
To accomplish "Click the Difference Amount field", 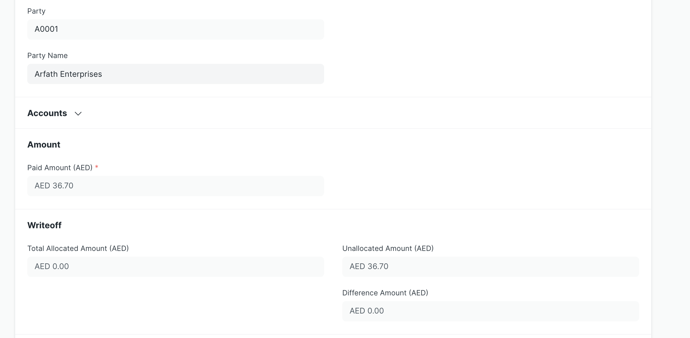I will coord(491,311).
